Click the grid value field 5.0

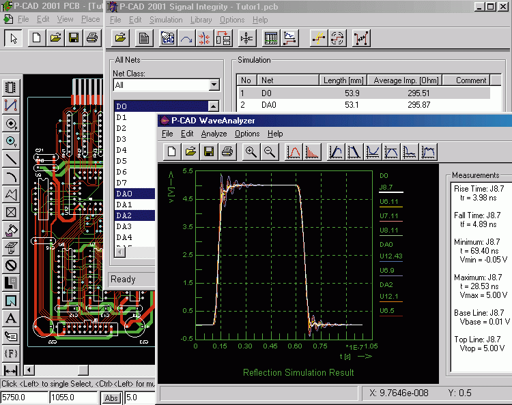[x=140, y=397]
